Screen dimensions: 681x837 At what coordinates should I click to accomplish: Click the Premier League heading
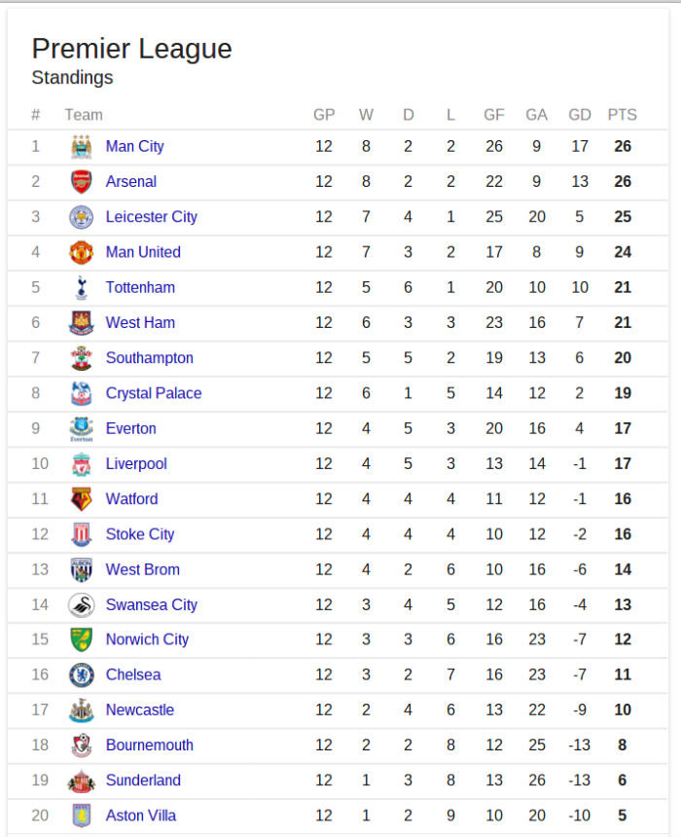(131, 49)
